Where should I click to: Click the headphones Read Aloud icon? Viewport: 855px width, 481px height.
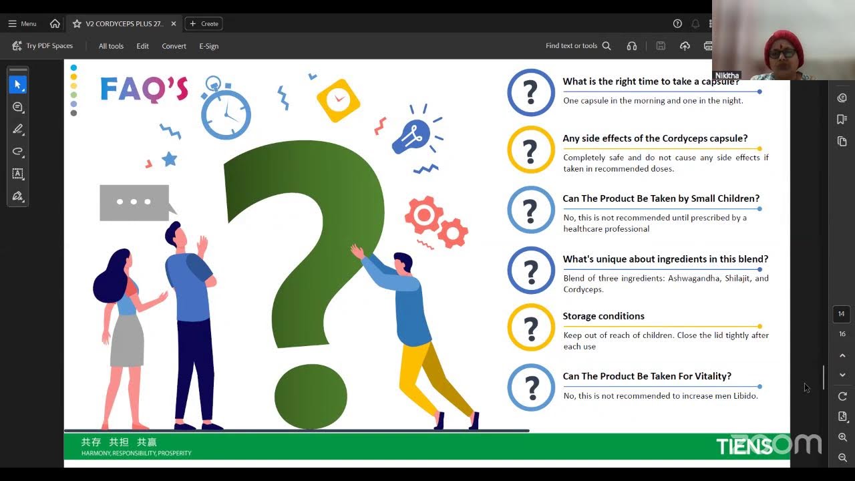[x=632, y=46]
